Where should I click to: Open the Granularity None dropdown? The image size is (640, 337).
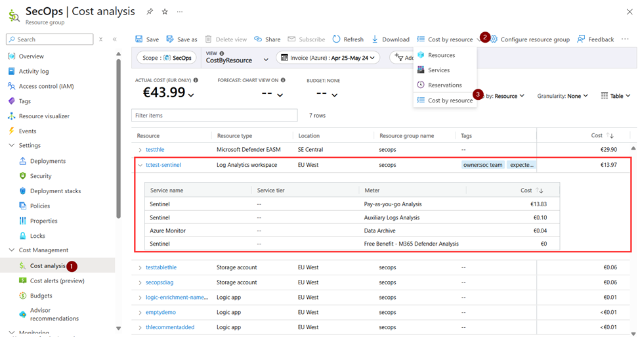click(563, 96)
